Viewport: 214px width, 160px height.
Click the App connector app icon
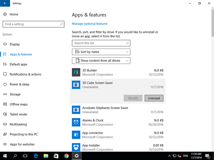[76, 135]
